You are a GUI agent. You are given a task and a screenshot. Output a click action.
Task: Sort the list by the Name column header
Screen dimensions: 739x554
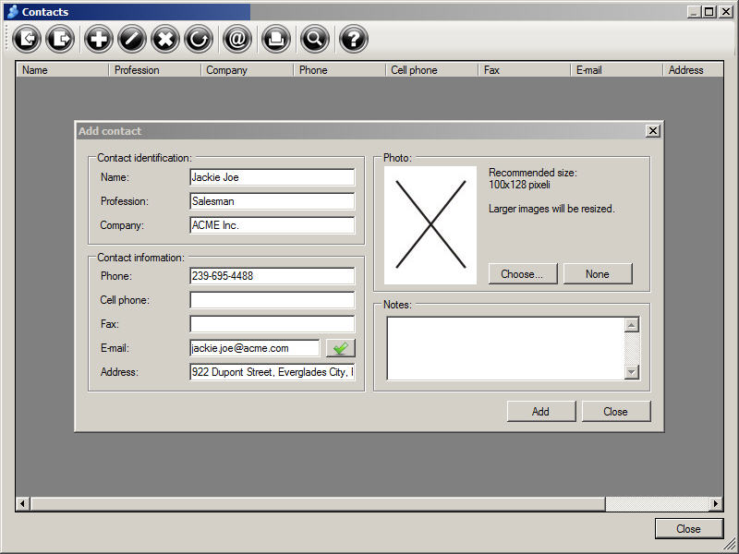(x=62, y=70)
